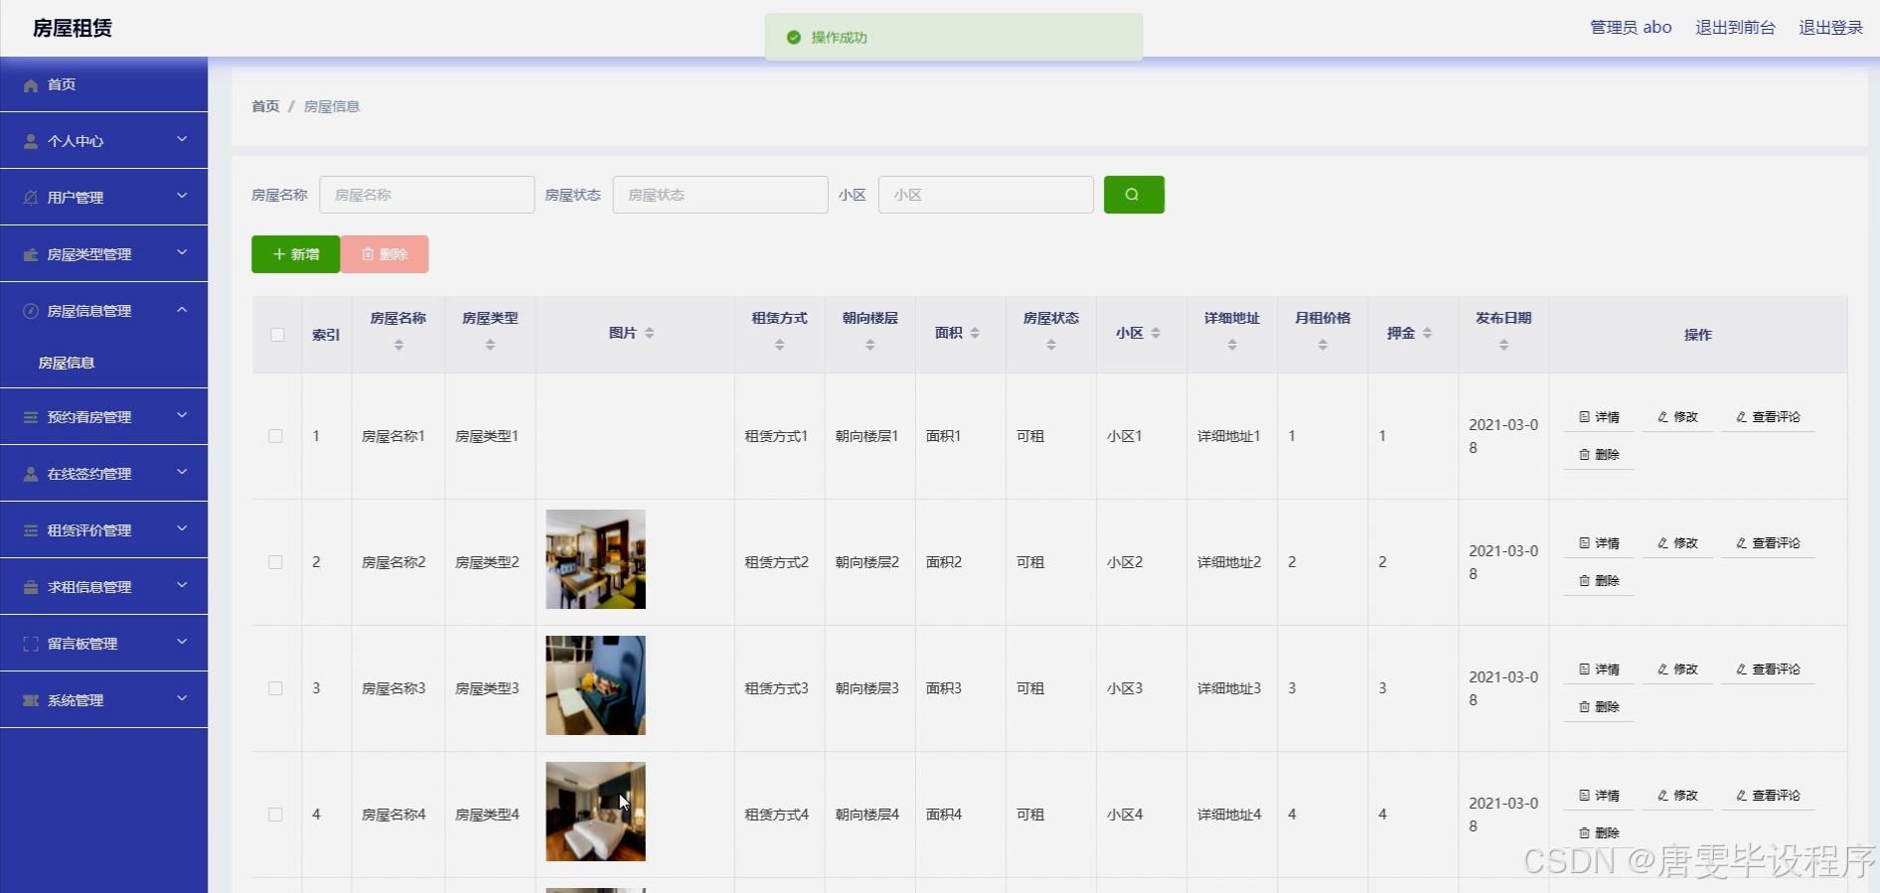Screen dimensions: 1880x893
Task: Sort by 月租价格 column arrows
Action: click(1323, 345)
